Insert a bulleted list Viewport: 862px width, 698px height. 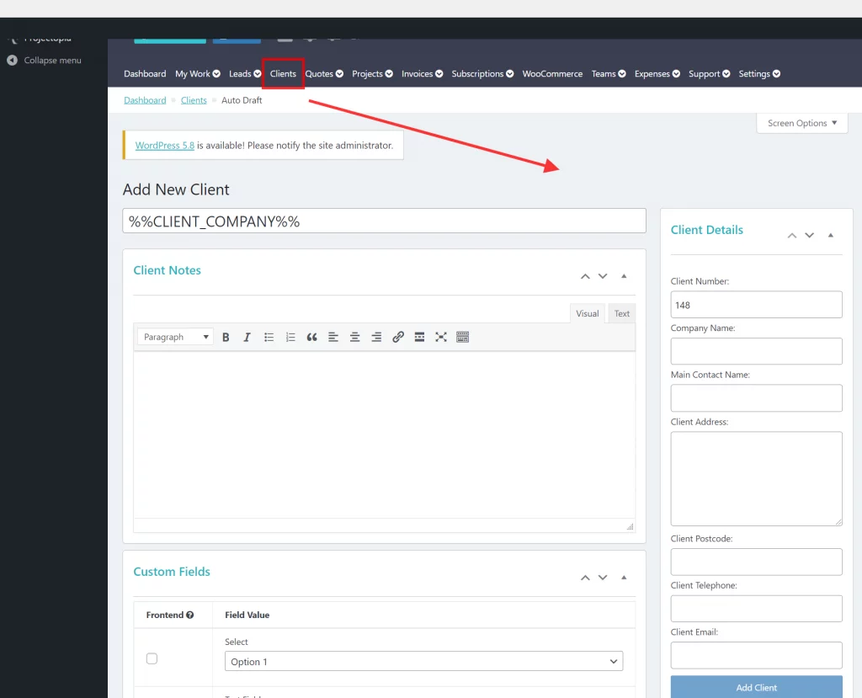click(269, 337)
